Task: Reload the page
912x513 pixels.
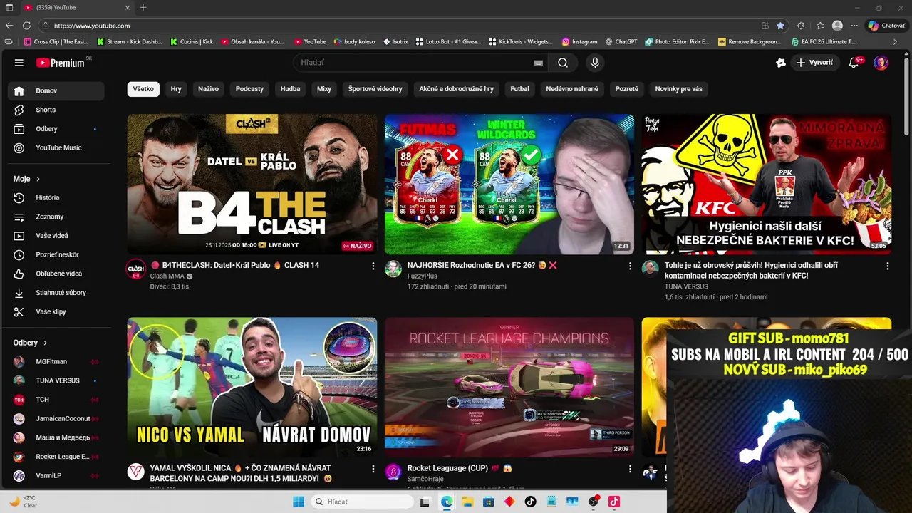Action: point(27,26)
